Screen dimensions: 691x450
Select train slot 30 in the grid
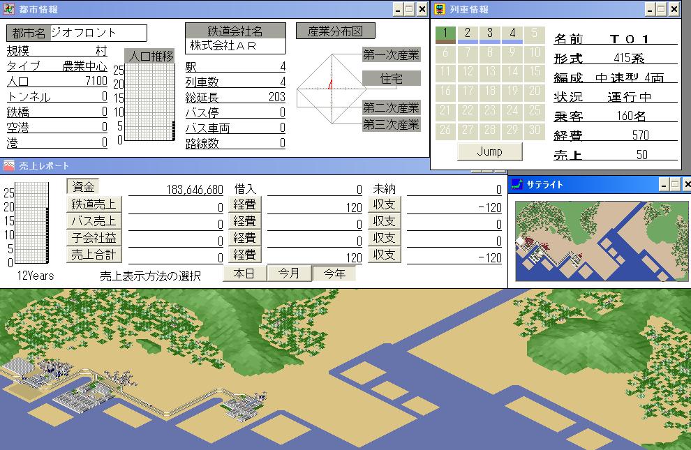coord(535,130)
